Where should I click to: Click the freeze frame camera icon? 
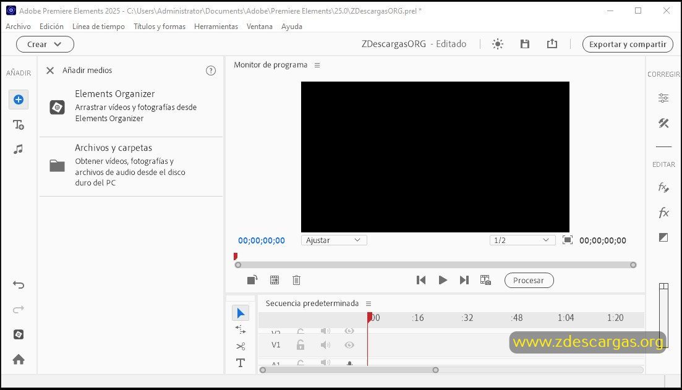pos(485,280)
